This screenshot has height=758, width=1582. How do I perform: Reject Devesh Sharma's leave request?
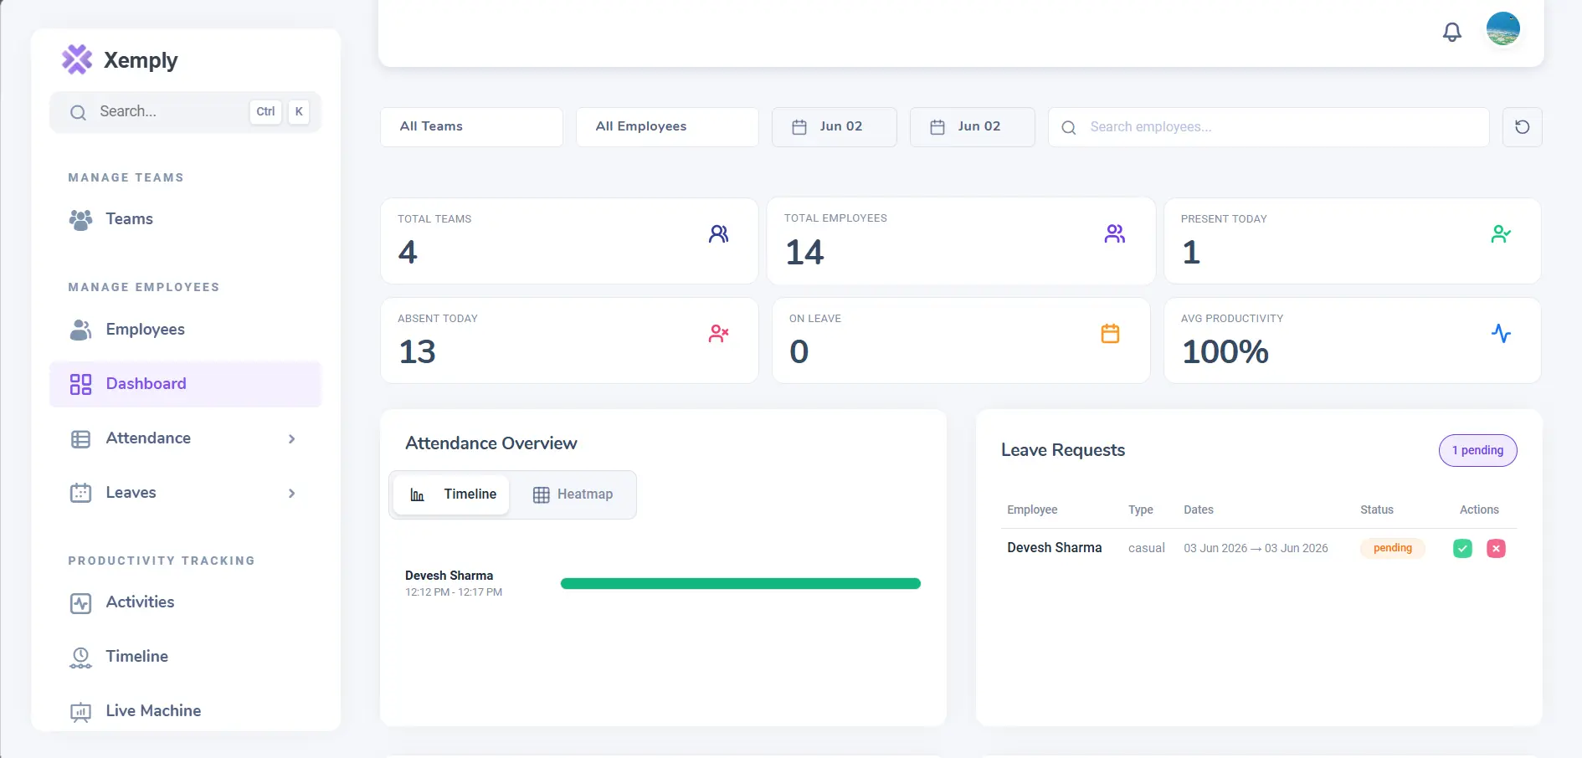point(1496,549)
